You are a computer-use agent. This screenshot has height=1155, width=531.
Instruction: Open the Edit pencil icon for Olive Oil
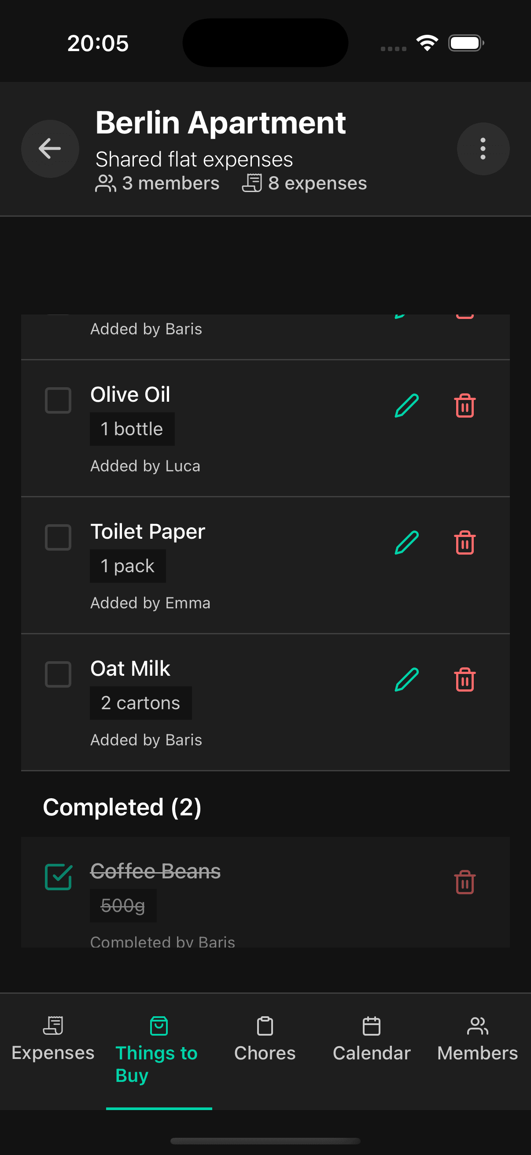(406, 406)
